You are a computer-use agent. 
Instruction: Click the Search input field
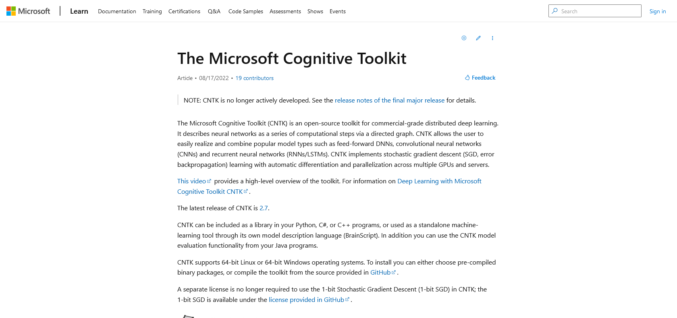tap(595, 11)
